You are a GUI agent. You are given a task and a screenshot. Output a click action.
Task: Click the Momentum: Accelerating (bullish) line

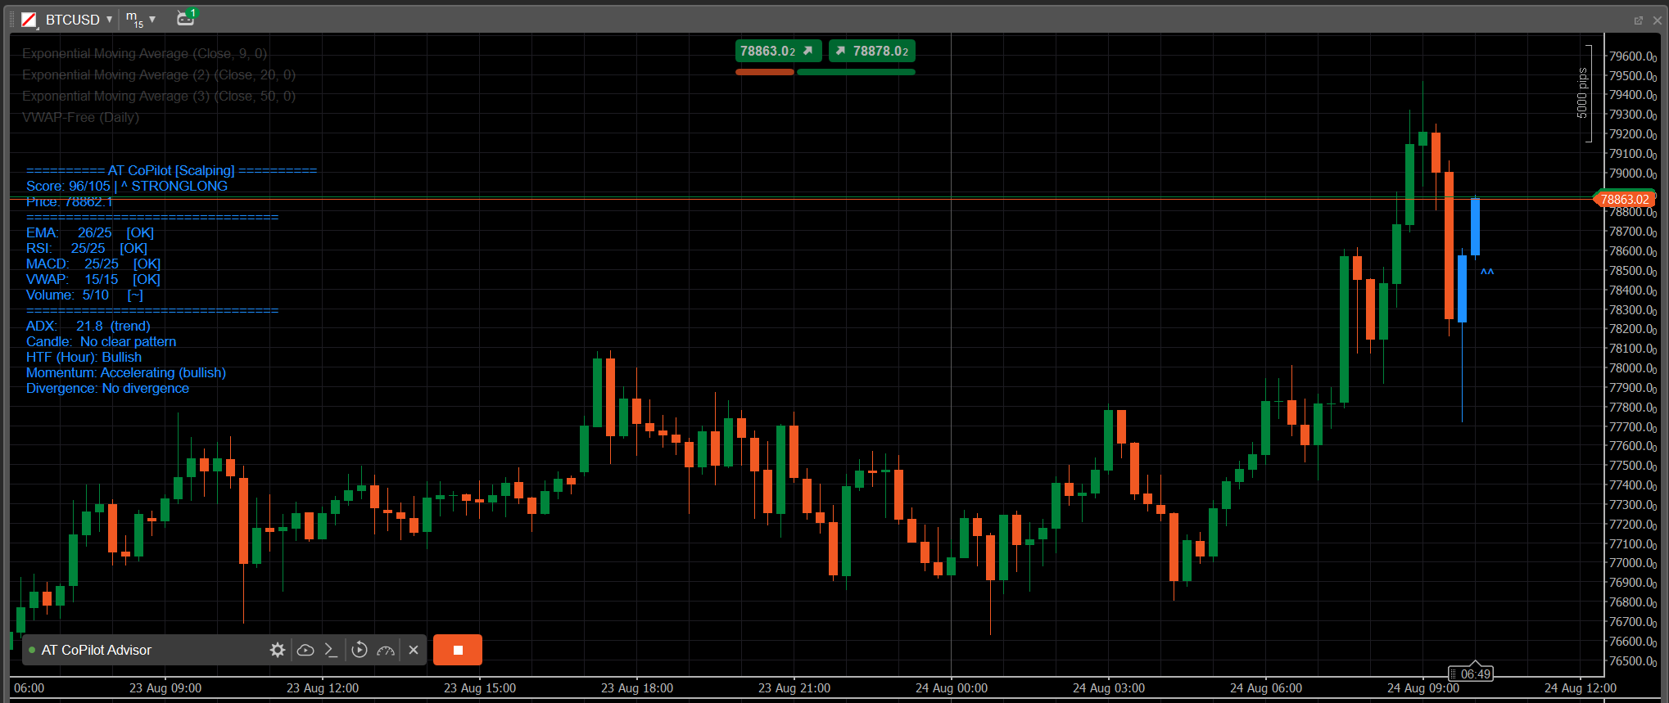[126, 372]
